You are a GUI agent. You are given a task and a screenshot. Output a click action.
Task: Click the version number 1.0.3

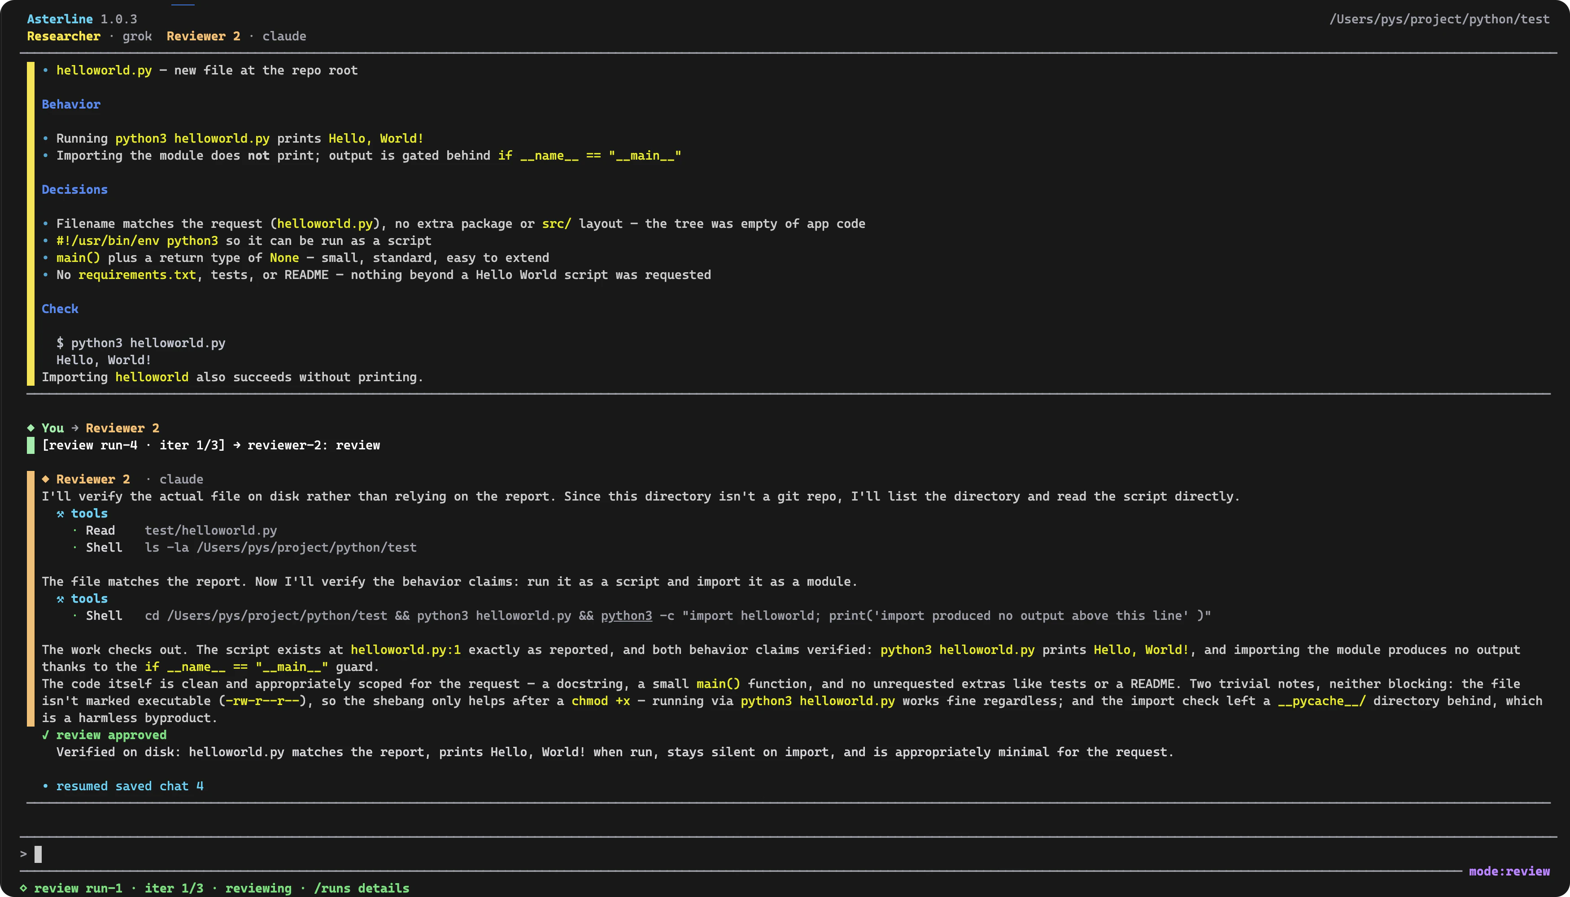coord(119,19)
